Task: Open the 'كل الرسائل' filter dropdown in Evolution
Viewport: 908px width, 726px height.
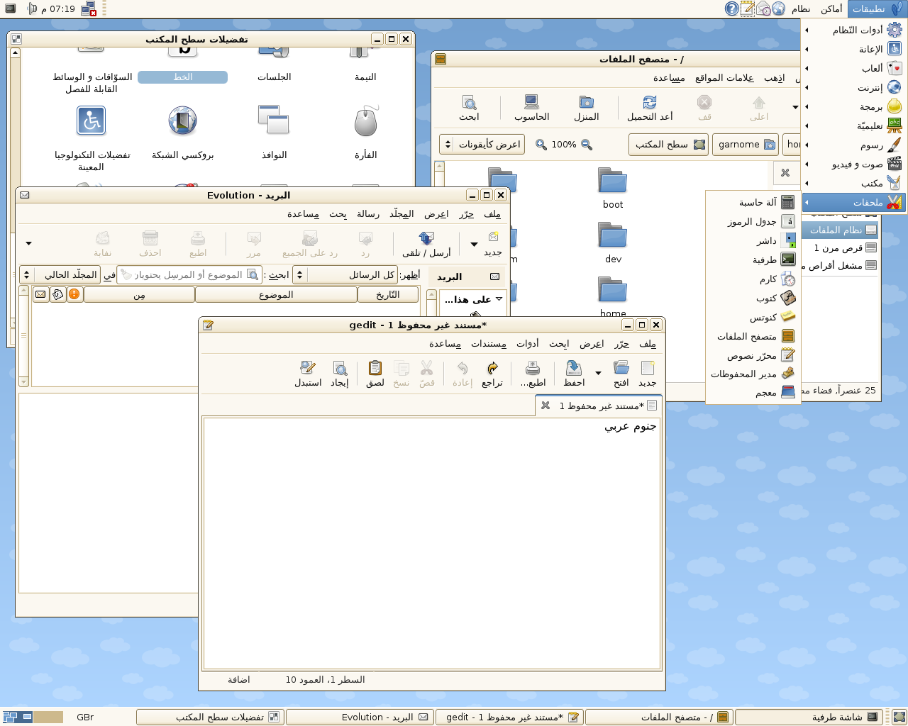Action: 345,275
